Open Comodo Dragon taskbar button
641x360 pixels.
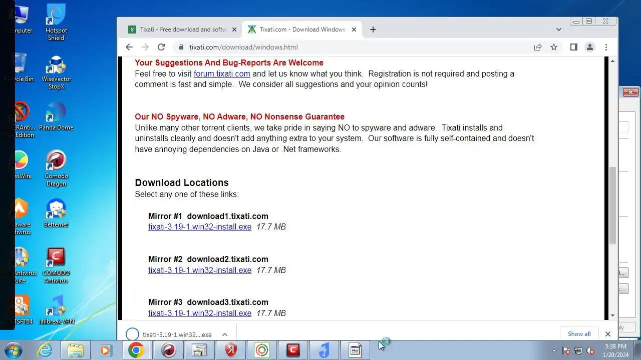[x=168, y=350]
